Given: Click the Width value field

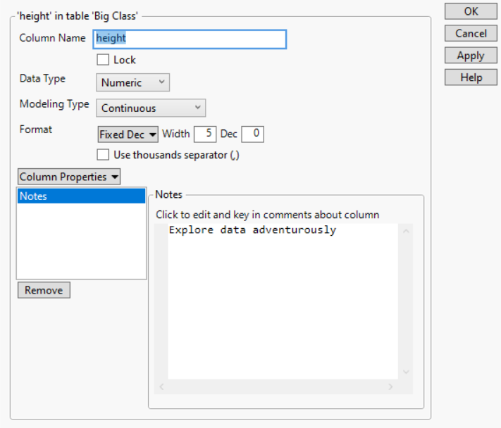Looking at the screenshot, I should click(205, 134).
